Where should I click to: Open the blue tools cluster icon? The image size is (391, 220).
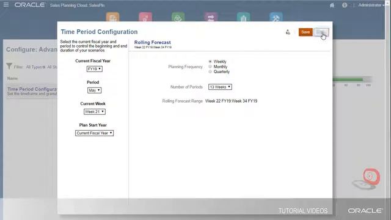276,18
